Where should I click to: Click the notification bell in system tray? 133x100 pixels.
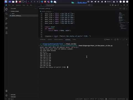(x=102, y=2)
